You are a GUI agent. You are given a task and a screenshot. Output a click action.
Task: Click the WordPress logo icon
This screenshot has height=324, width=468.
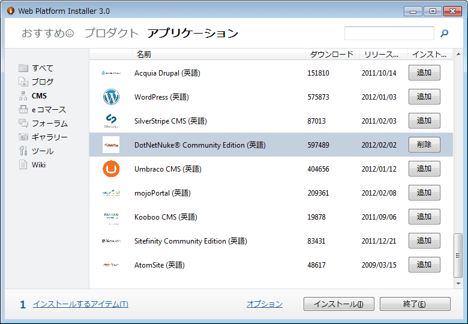tap(111, 97)
